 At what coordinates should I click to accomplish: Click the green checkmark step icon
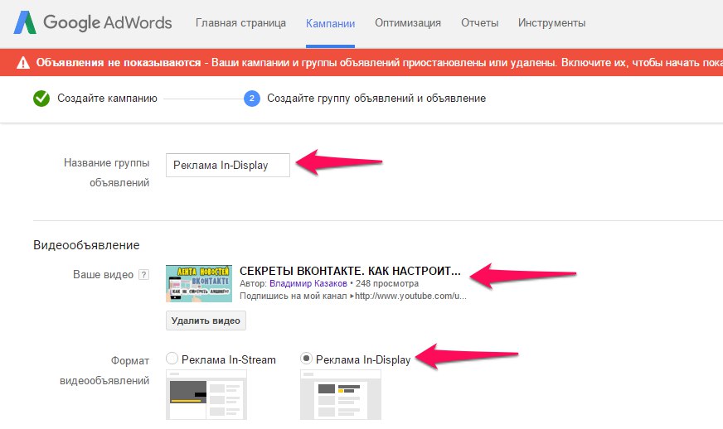point(41,99)
